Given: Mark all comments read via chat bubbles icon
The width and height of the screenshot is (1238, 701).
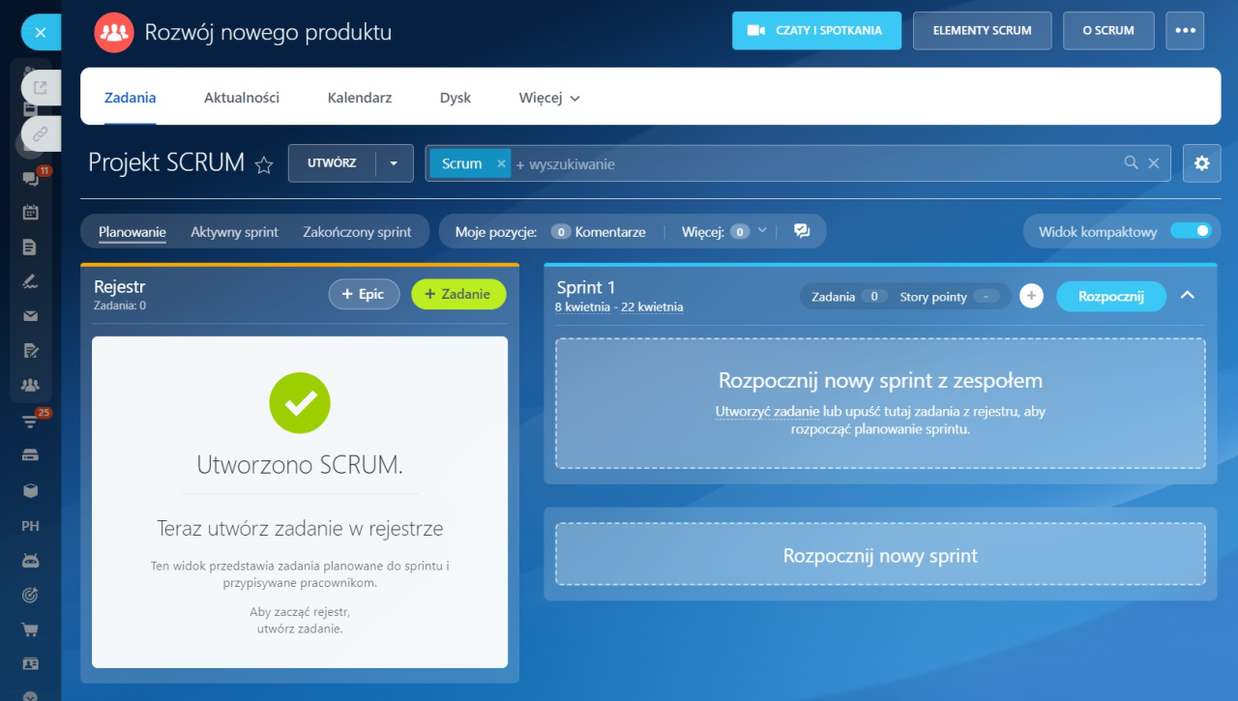Looking at the screenshot, I should pos(801,231).
